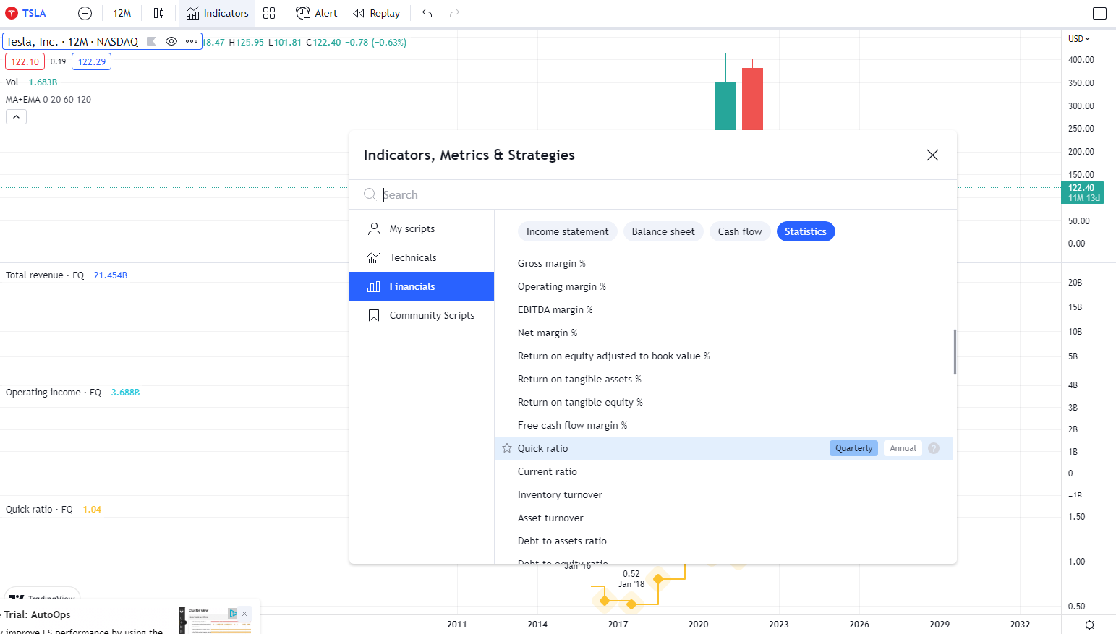This screenshot has width=1116, height=634.
Task: Select the Quick ratio row
Action: (x=723, y=448)
